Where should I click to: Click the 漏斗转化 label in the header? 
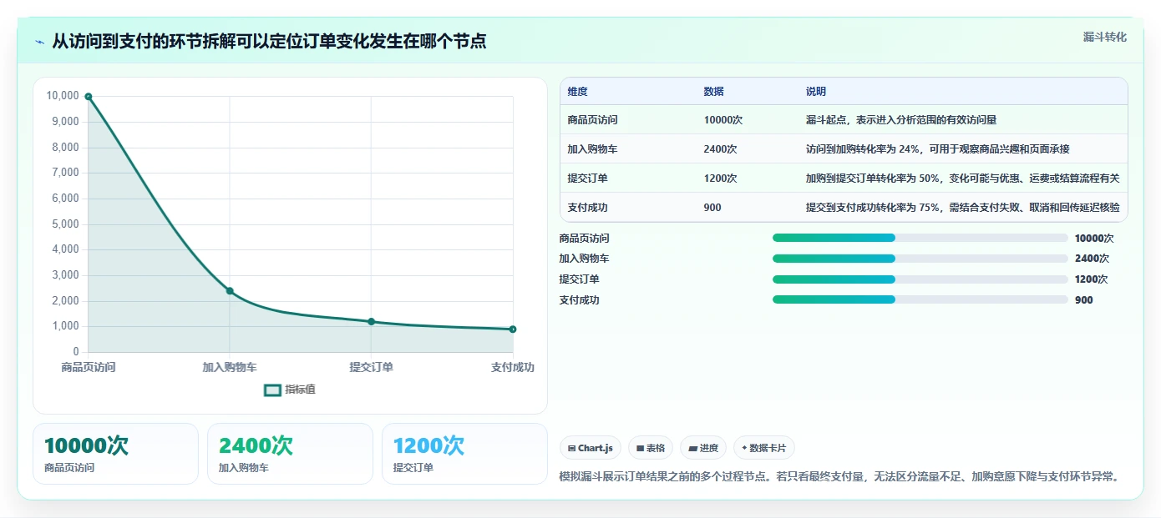(1104, 37)
